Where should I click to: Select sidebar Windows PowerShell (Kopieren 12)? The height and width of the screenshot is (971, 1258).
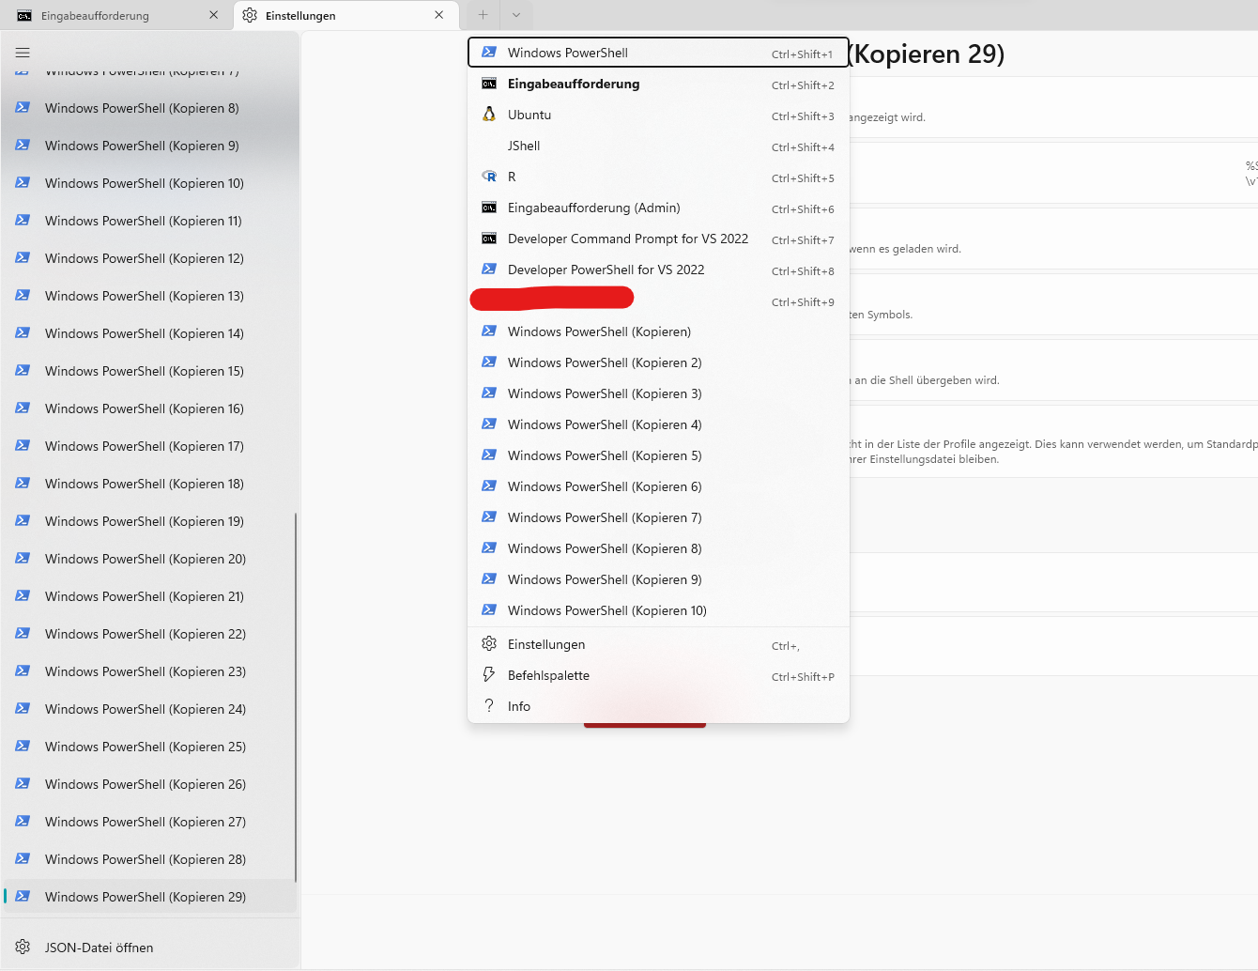coord(150,258)
